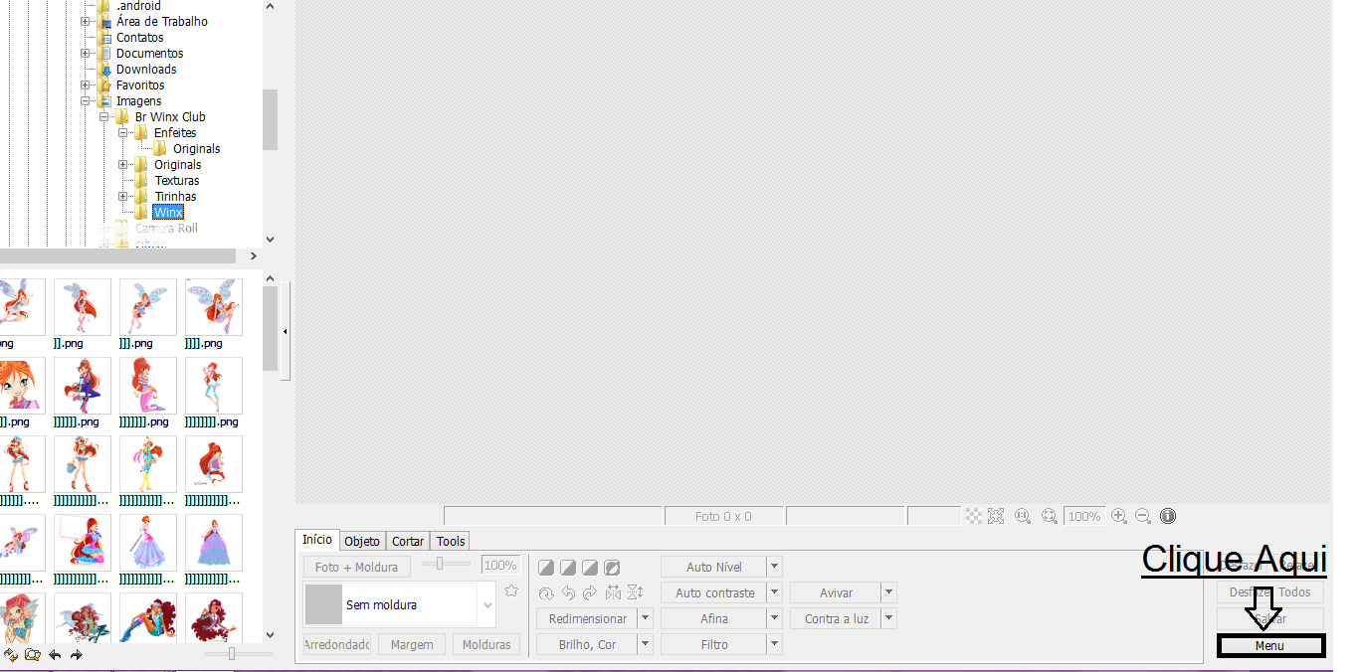Open the blue ball gown thumbnail
Viewport: 1359px width, 672px height.
(214, 542)
